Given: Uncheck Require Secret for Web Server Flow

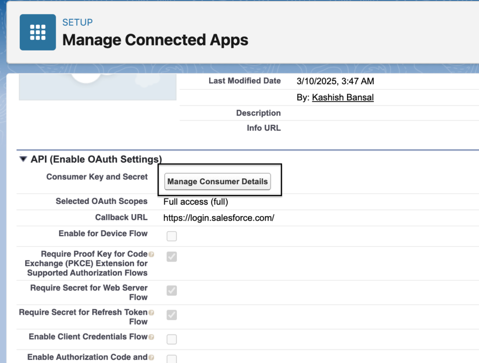Looking at the screenshot, I should click(172, 290).
